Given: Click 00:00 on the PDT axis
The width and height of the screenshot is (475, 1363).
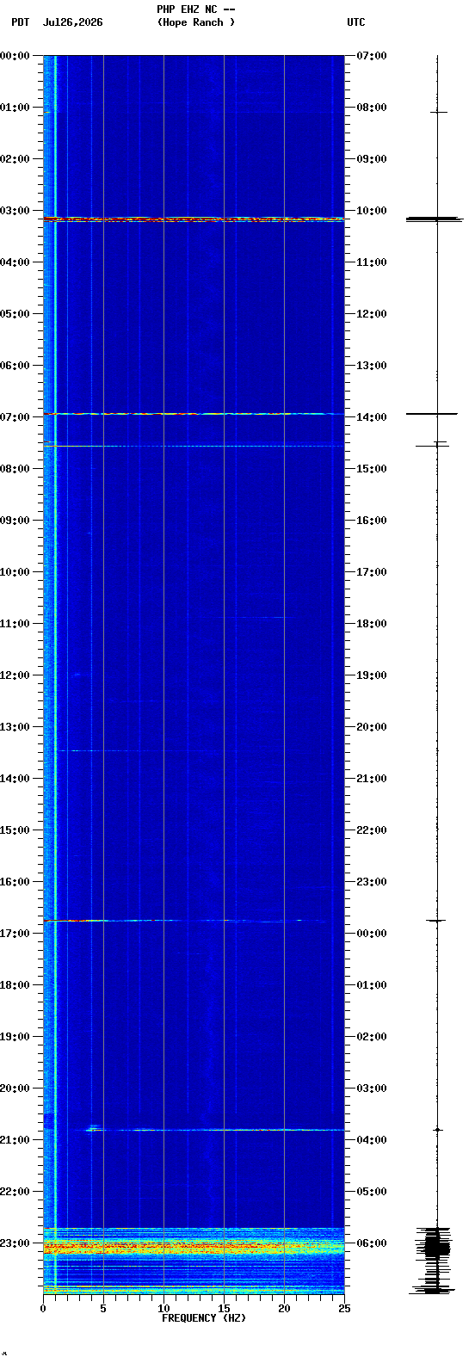Looking at the screenshot, I should point(15,56).
